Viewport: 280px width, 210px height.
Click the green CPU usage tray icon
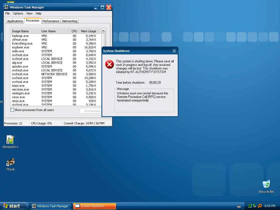(250, 206)
